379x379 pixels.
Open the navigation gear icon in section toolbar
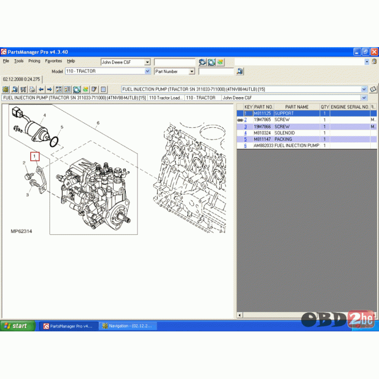click(x=5, y=89)
